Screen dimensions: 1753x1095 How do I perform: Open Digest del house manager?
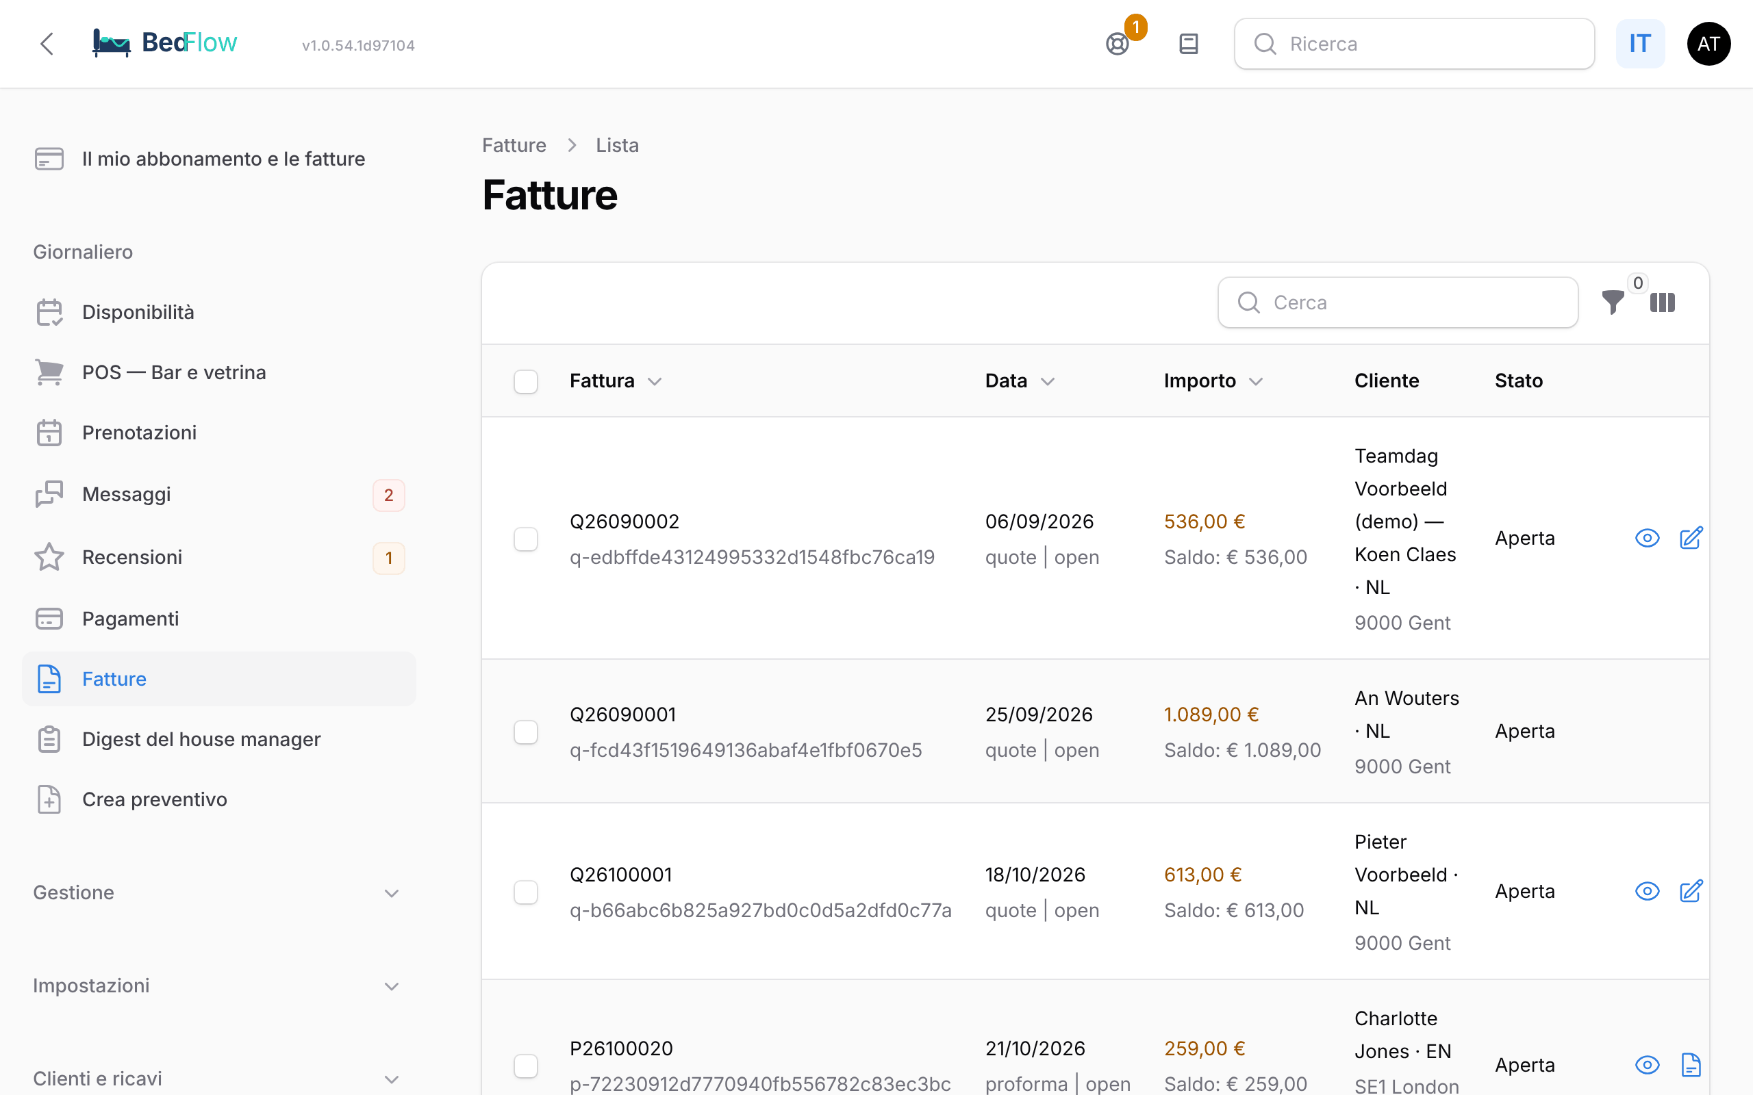218,739
